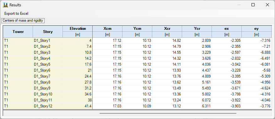Click Ycr value 4.437

coord(197,70)
